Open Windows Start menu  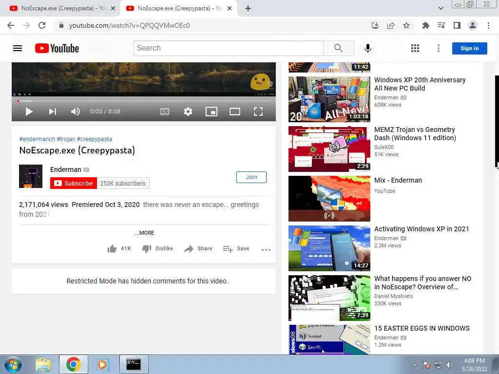click(13, 364)
